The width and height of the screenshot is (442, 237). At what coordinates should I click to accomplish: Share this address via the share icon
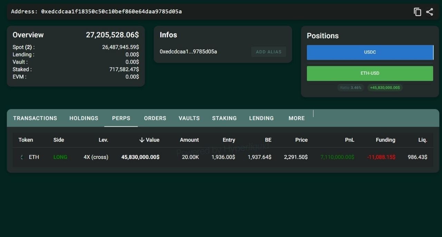click(x=430, y=12)
